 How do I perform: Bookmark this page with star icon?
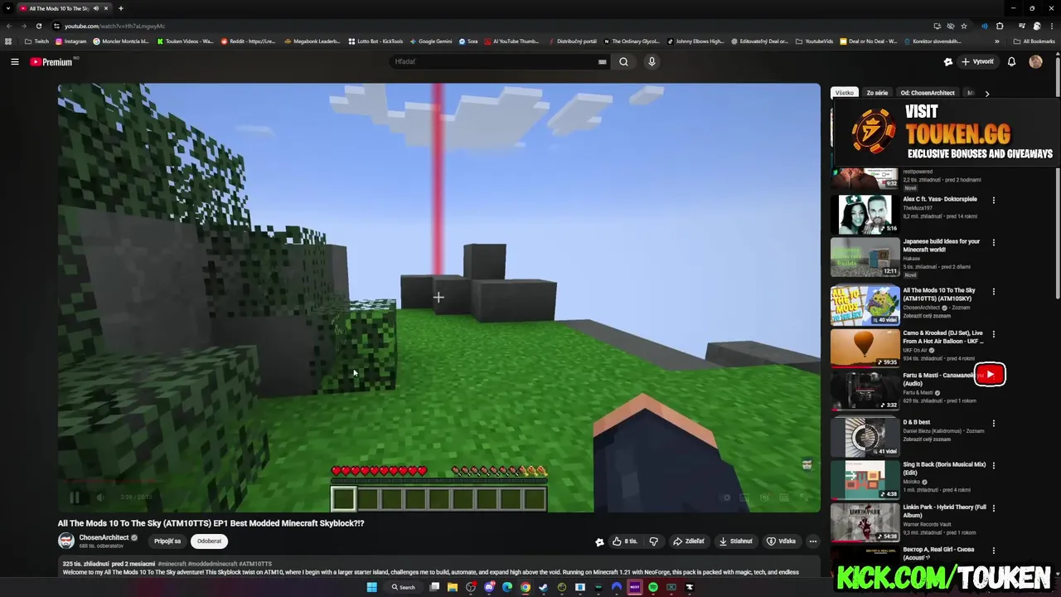pyautogui.click(x=963, y=26)
